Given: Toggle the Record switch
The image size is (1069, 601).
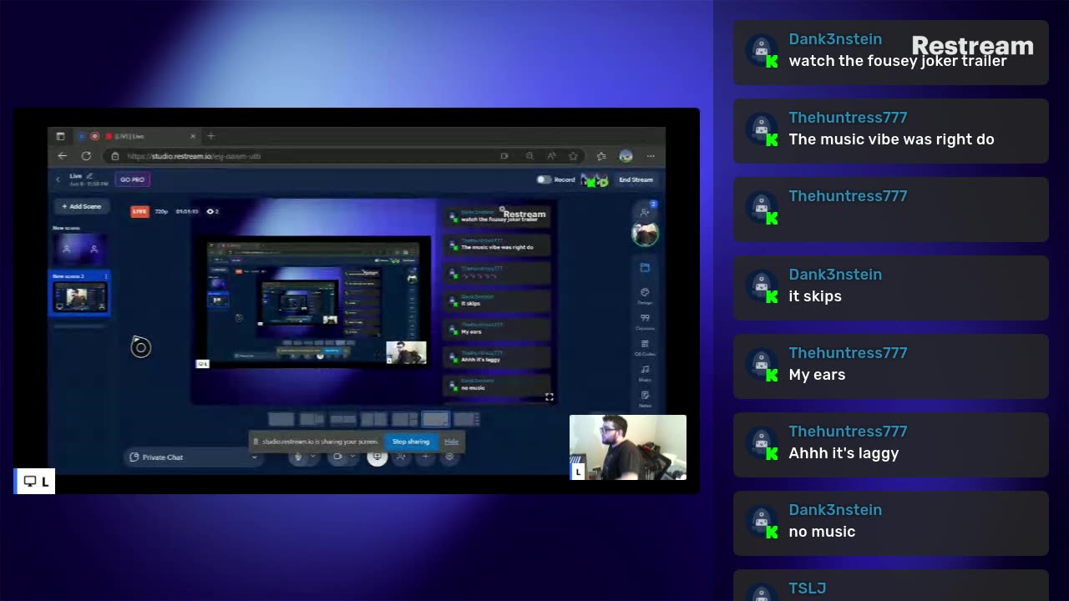Looking at the screenshot, I should [x=544, y=179].
